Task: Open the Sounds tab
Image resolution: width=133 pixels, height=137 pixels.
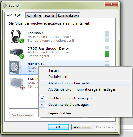Action: coord(50,15)
